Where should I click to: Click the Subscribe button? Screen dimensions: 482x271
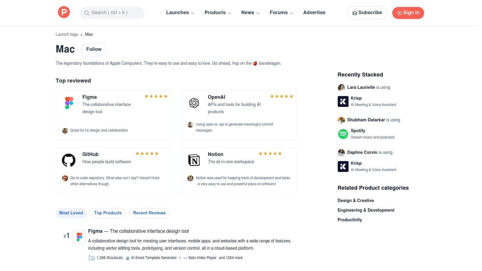(367, 13)
